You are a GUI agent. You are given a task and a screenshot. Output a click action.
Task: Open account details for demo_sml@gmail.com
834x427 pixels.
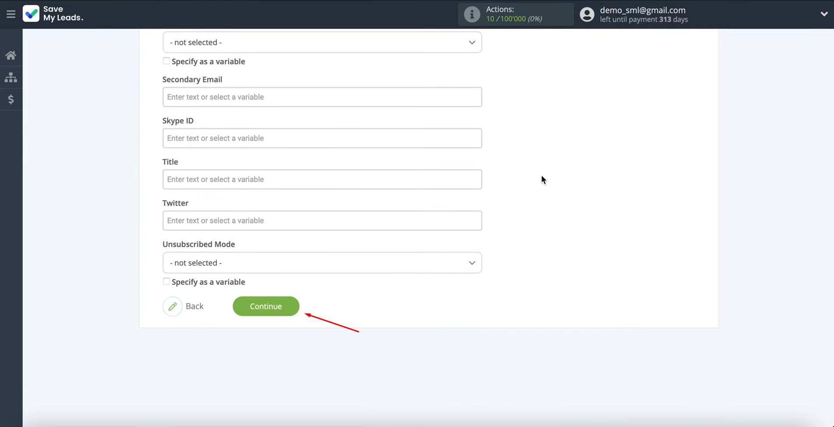coord(642,10)
